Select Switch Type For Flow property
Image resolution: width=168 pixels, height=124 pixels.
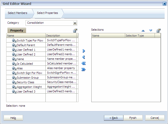click(30, 40)
